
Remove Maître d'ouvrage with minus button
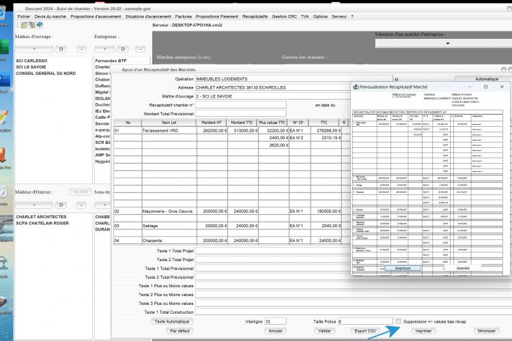(81, 49)
